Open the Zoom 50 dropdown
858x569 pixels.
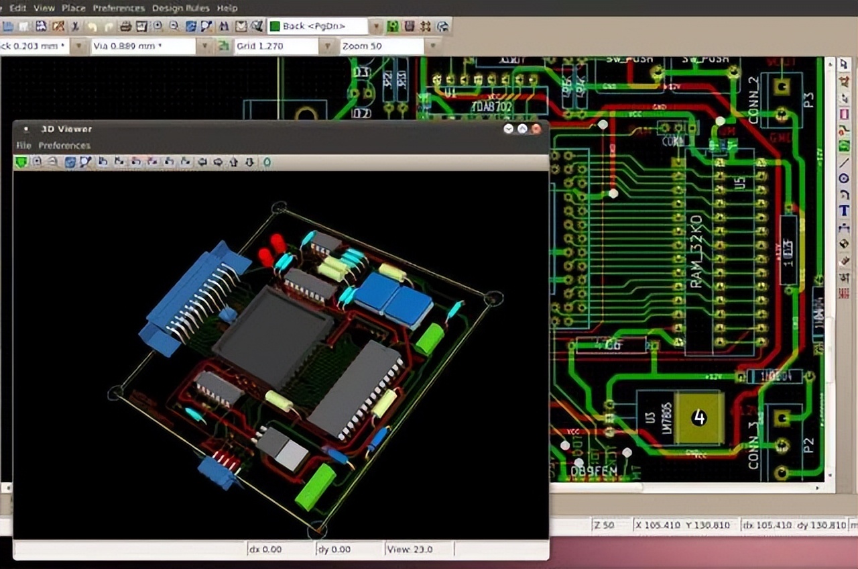[x=432, y=46]
